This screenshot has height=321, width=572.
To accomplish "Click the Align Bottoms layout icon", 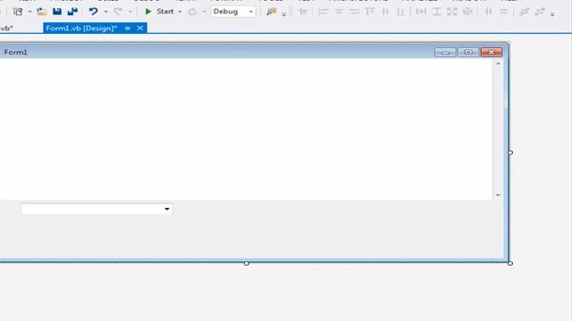I will tap(400, 12).
